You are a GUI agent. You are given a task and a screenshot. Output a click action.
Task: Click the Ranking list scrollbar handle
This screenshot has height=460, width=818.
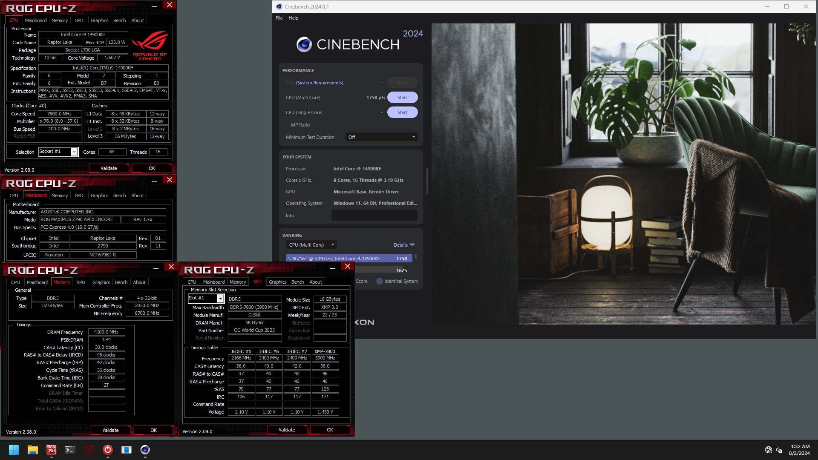click(416, 257)
